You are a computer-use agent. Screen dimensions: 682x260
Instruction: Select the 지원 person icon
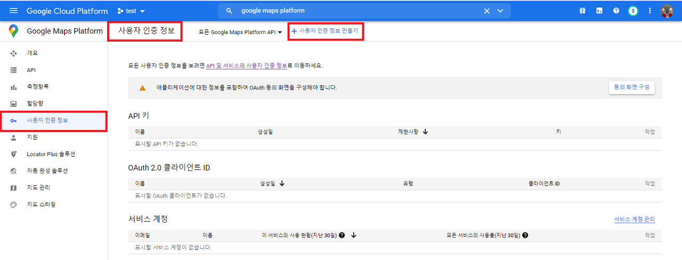14,137
